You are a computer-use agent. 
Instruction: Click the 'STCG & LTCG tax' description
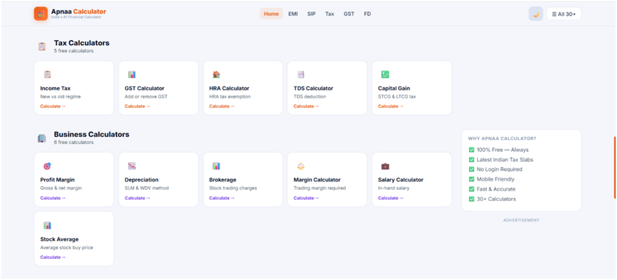point(397,97)
